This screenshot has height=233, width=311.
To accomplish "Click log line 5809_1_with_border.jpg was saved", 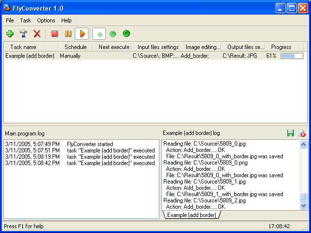I will pyautogui.click(x=225, y=194).
